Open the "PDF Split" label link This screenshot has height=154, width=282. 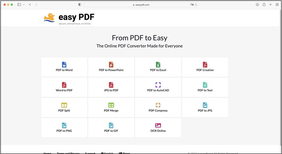tap(64, 111)
